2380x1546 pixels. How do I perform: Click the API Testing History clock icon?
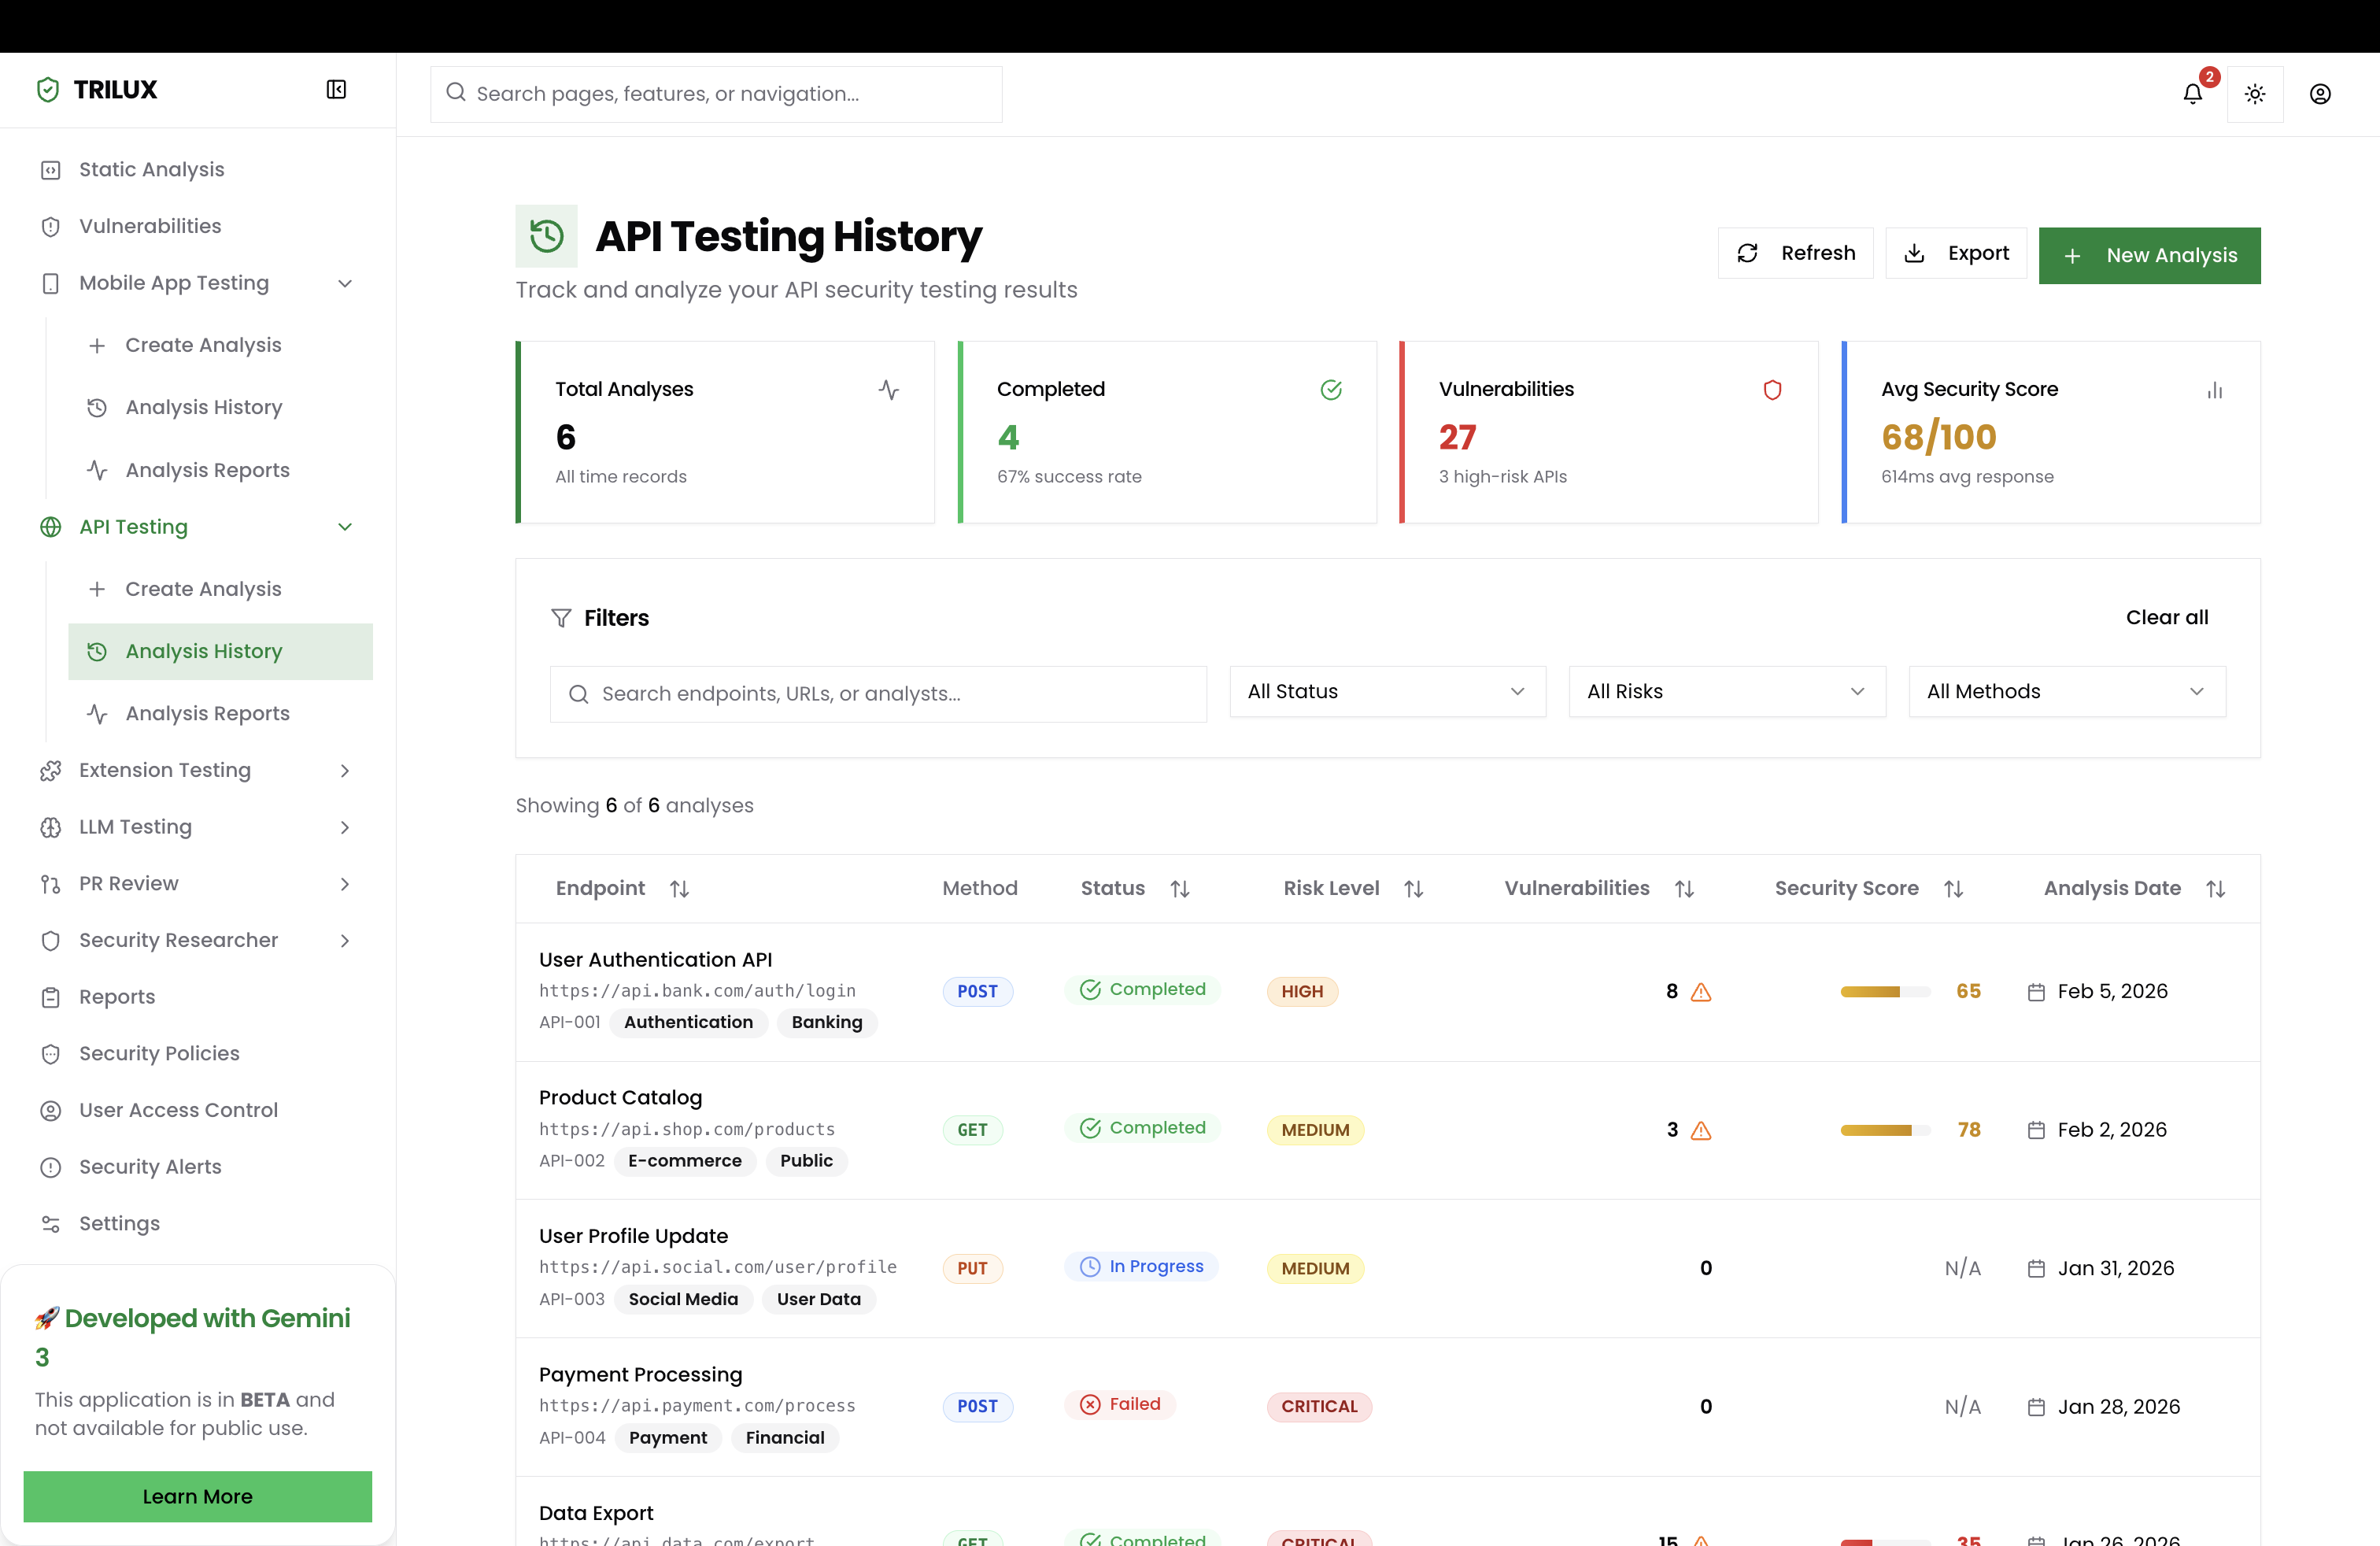pos(546,237)
